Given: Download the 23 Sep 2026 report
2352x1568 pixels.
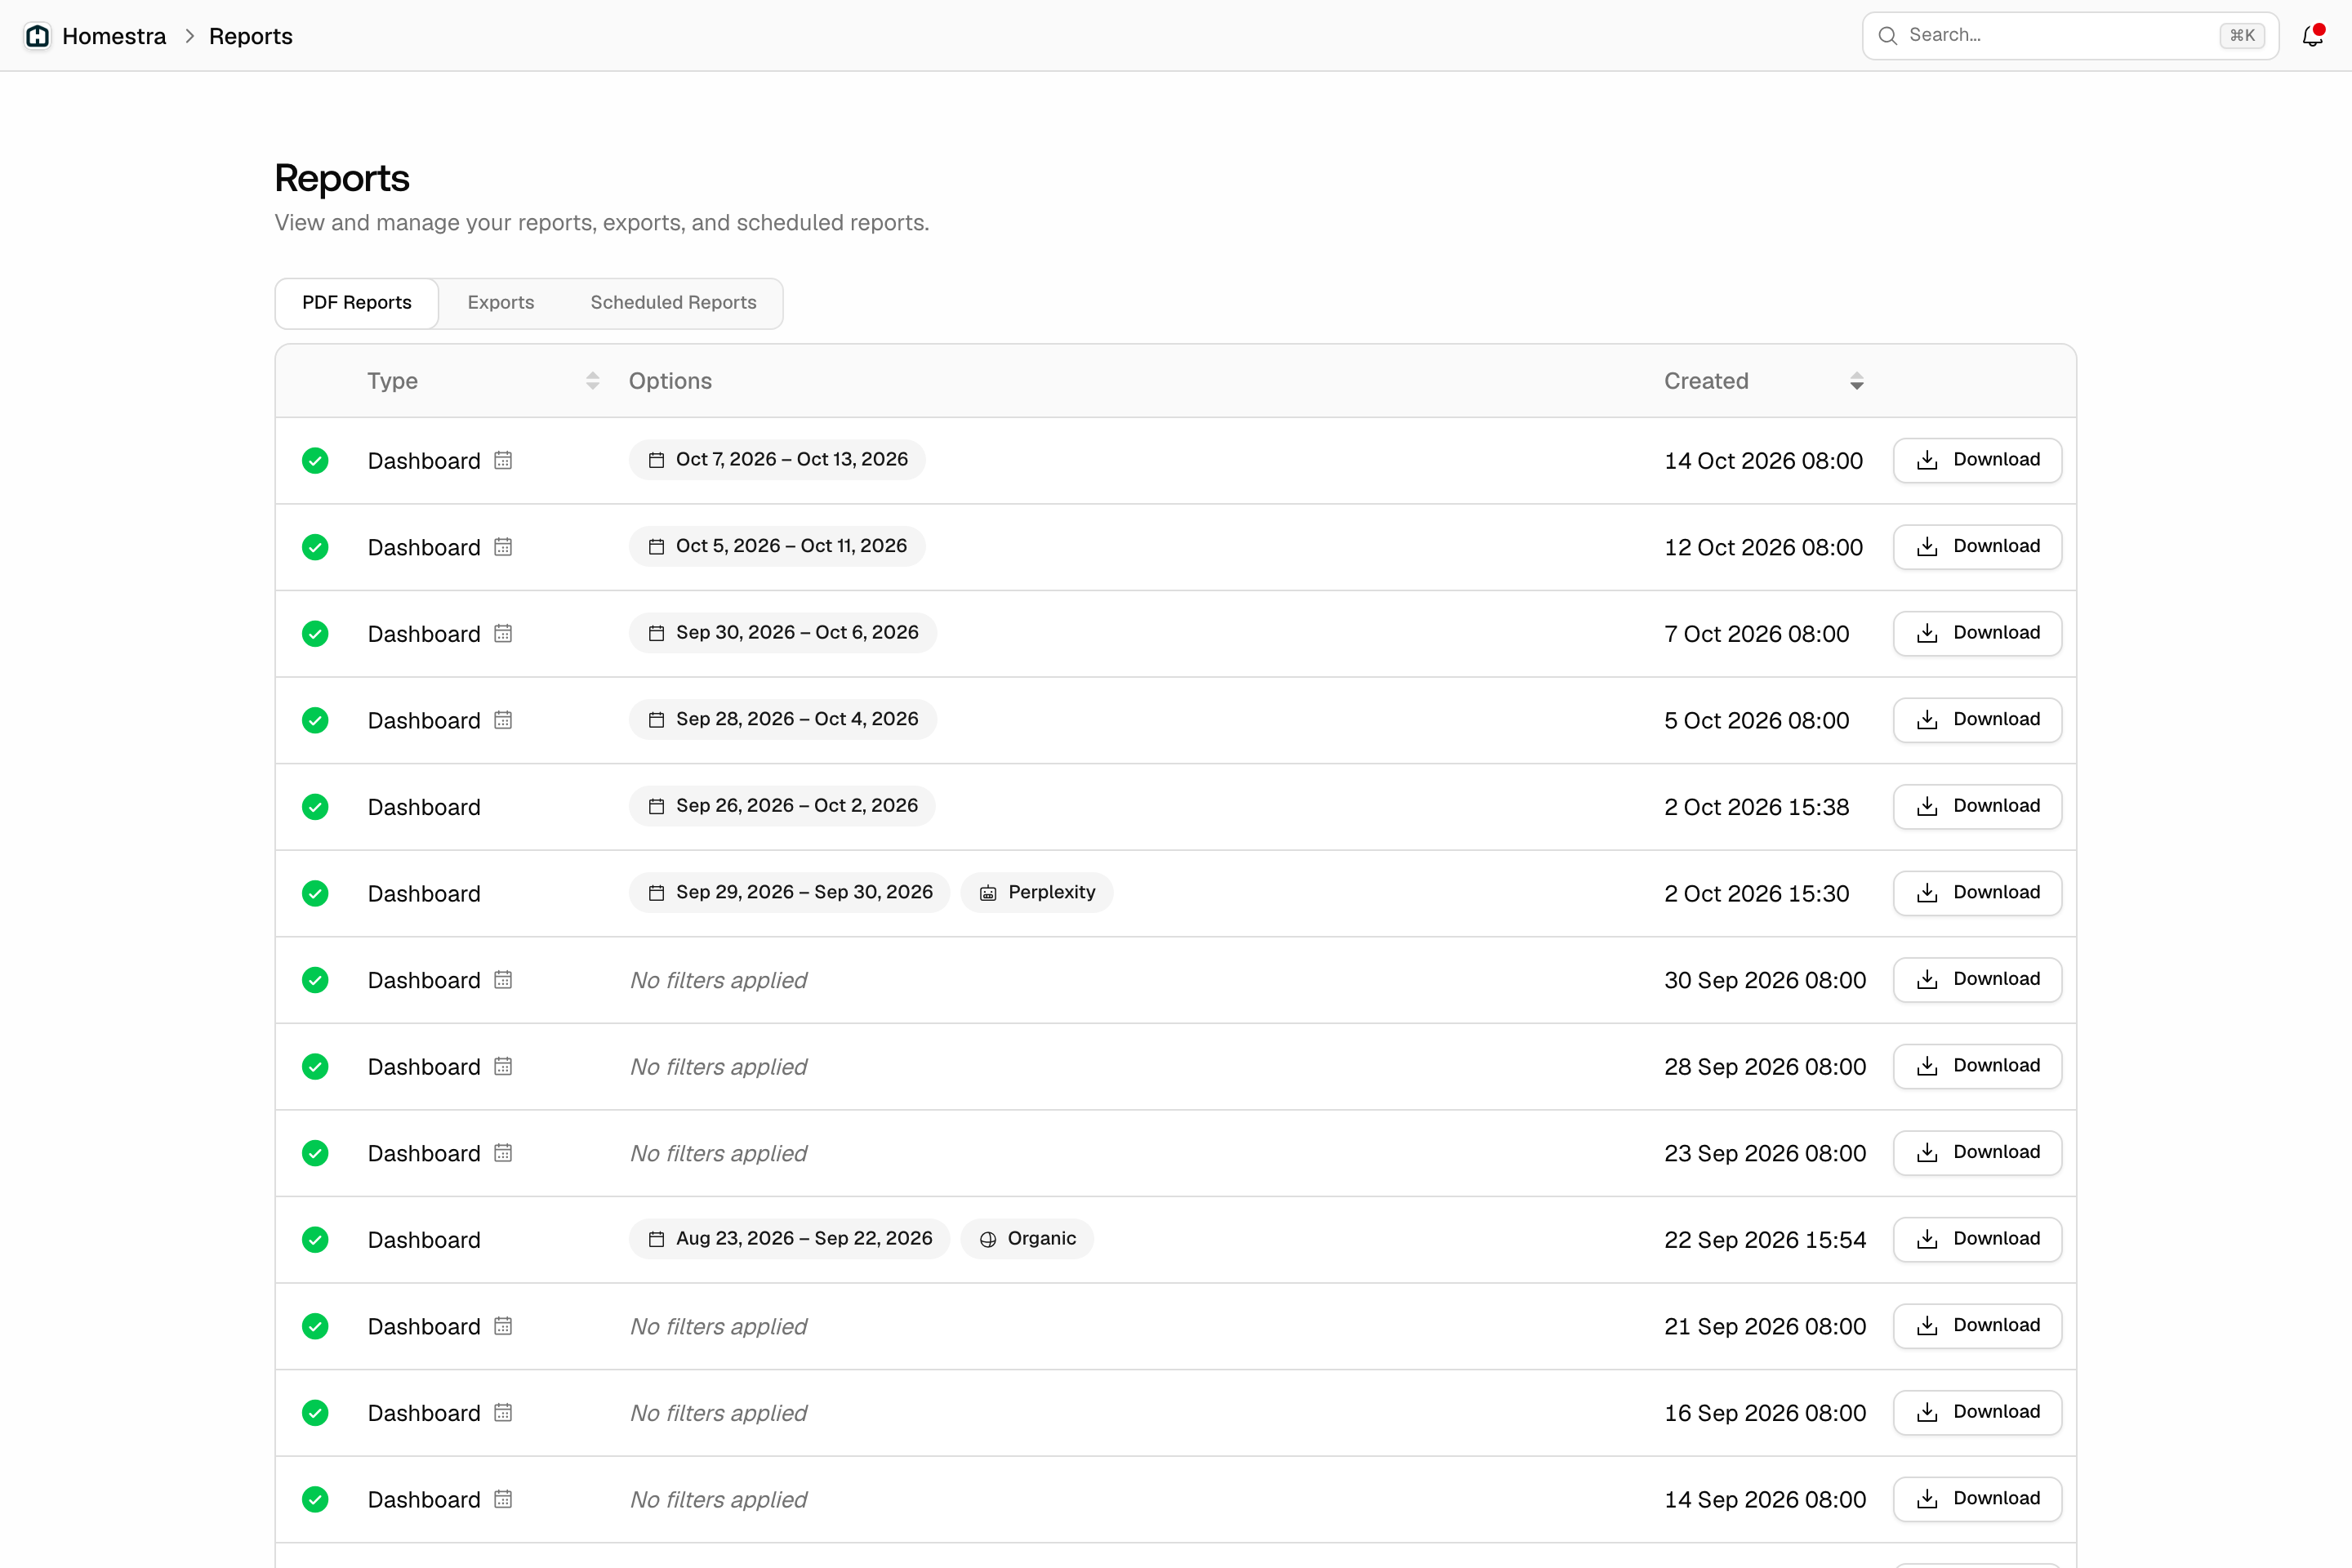Looking at the screenshot, I should point(1977,1153).
